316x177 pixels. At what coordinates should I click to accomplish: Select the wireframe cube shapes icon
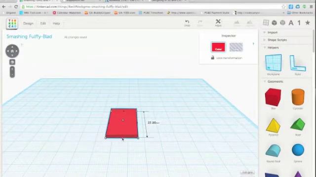tap(282, 23)
